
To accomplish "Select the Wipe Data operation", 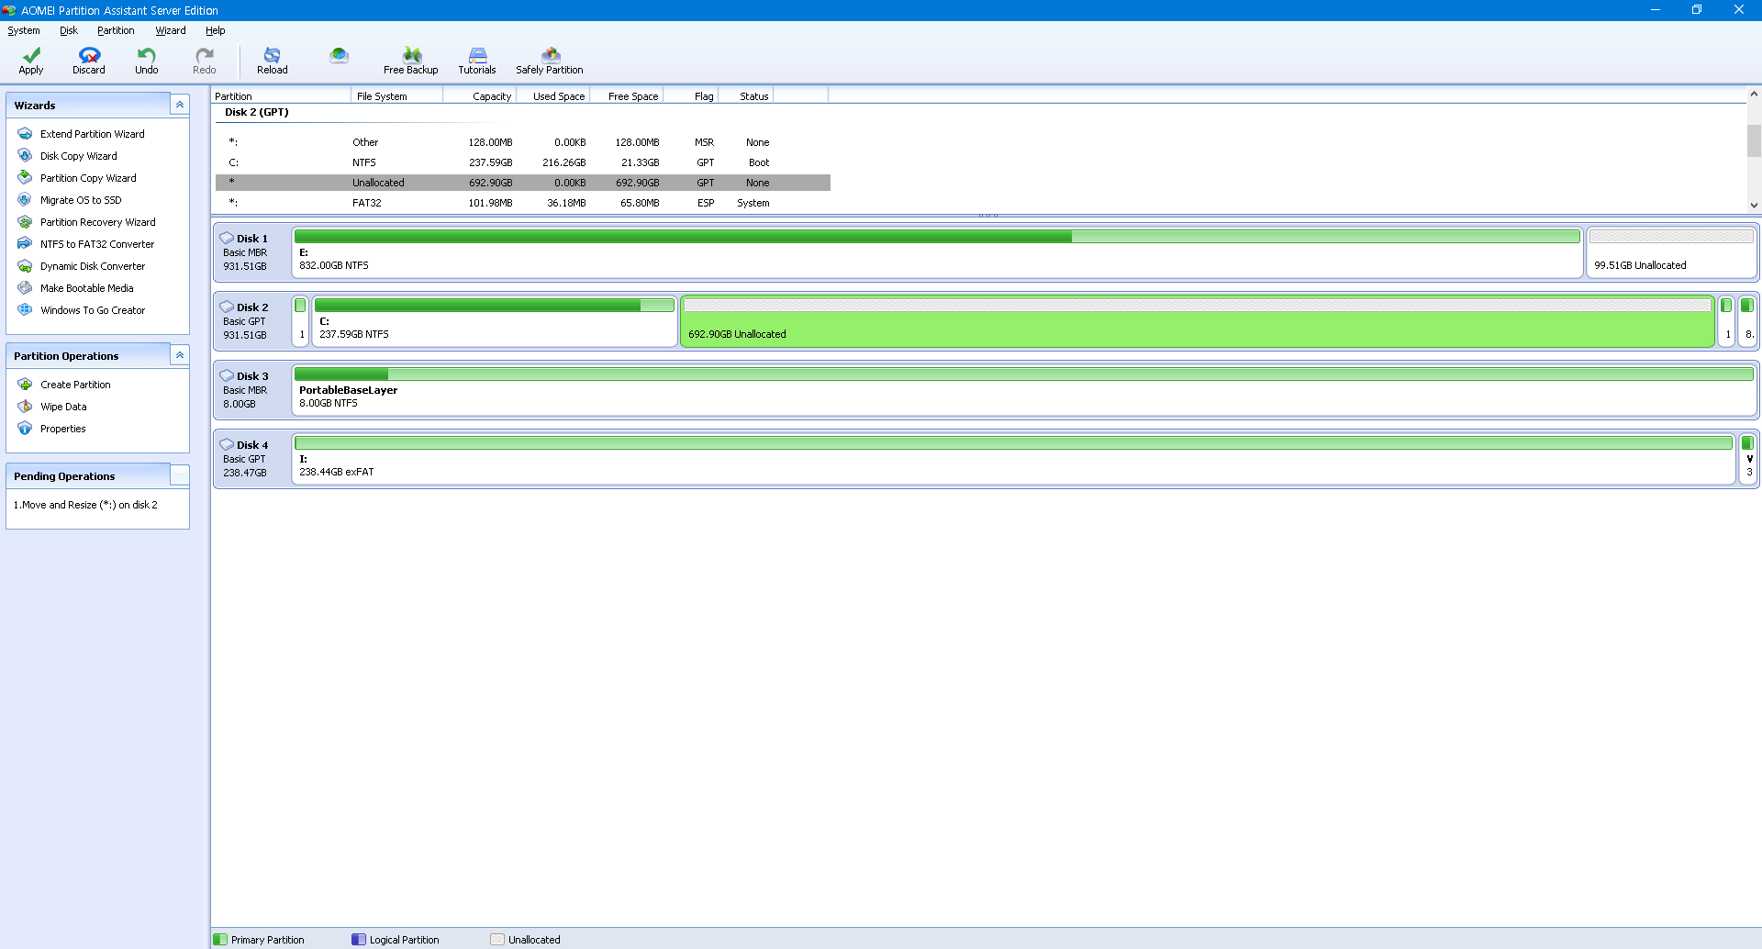I will (63, 407).
